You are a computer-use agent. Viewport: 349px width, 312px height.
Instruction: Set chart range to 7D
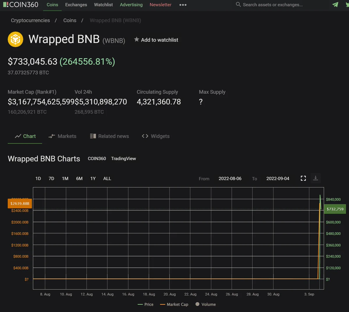(51, 179)
